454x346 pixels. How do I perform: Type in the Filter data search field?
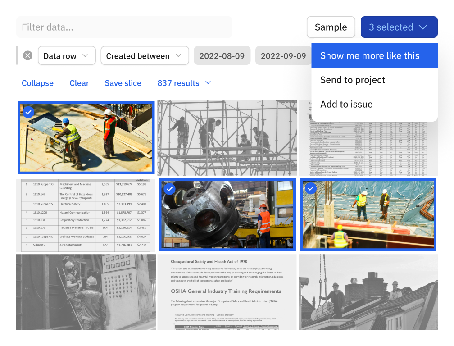(x=124, y=27)
